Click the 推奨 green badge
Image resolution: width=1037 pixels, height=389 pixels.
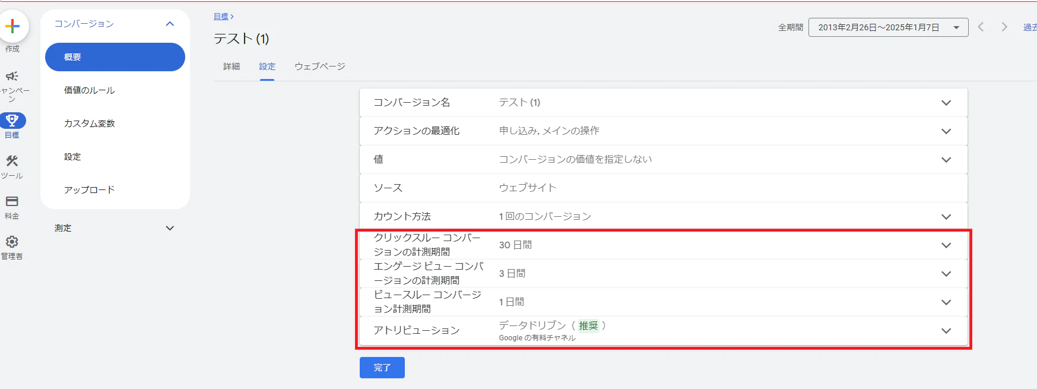pyautogui.click(x=588, y=325)
